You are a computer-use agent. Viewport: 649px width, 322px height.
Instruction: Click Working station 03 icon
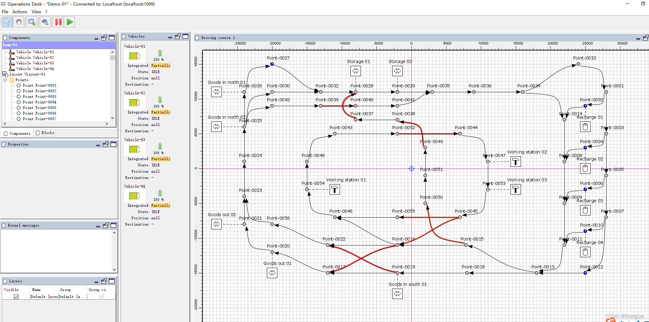(516, 189)
